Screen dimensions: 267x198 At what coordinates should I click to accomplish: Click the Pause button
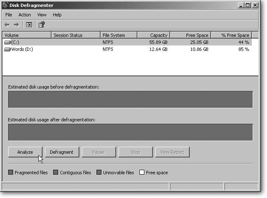[99, 152]
